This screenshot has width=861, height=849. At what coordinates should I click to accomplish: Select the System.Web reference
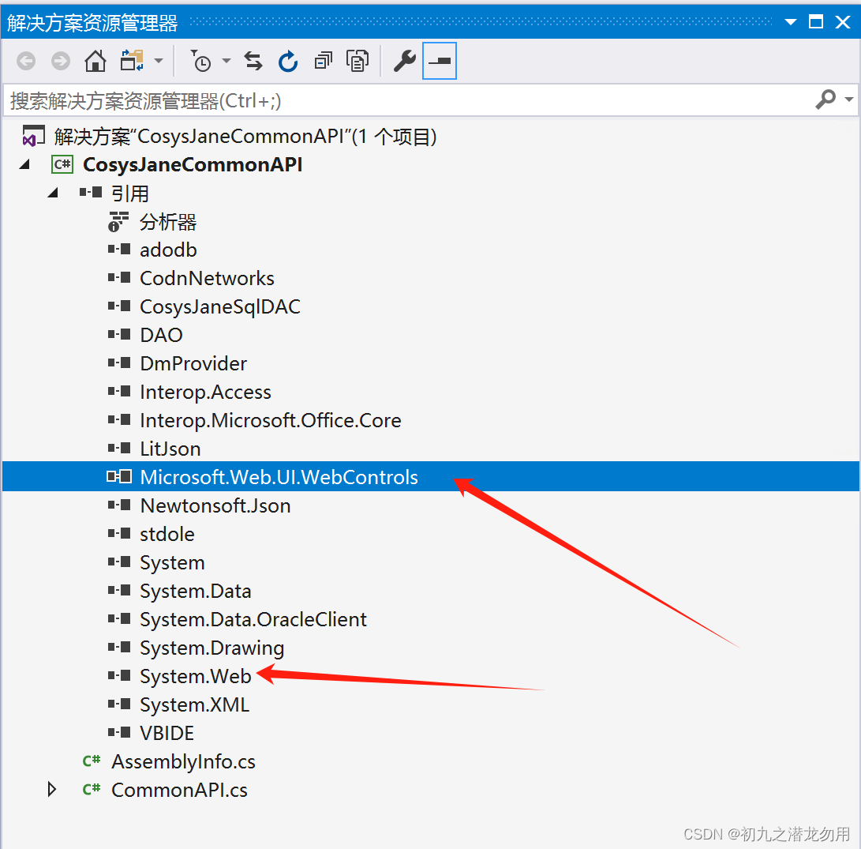pos(196,677)
